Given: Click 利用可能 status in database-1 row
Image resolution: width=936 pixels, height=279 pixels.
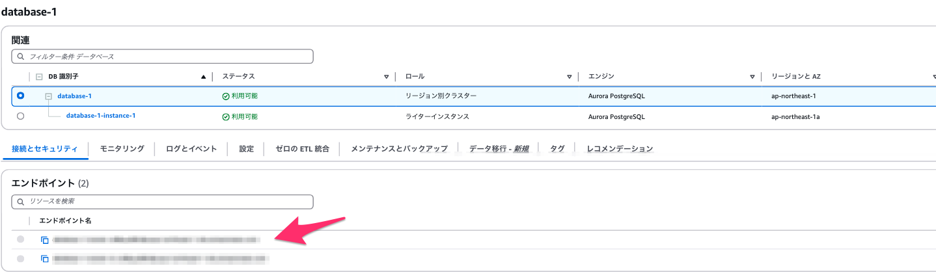Looking at the screenshot, I should pos(240,96).
